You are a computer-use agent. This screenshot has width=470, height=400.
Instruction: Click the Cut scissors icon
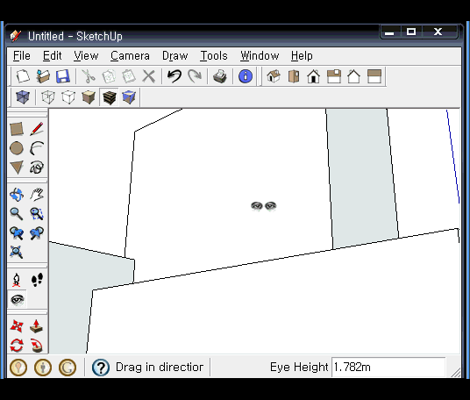tap(89, 76)
